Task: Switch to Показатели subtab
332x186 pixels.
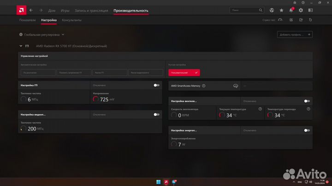Action: click(27, 20)
